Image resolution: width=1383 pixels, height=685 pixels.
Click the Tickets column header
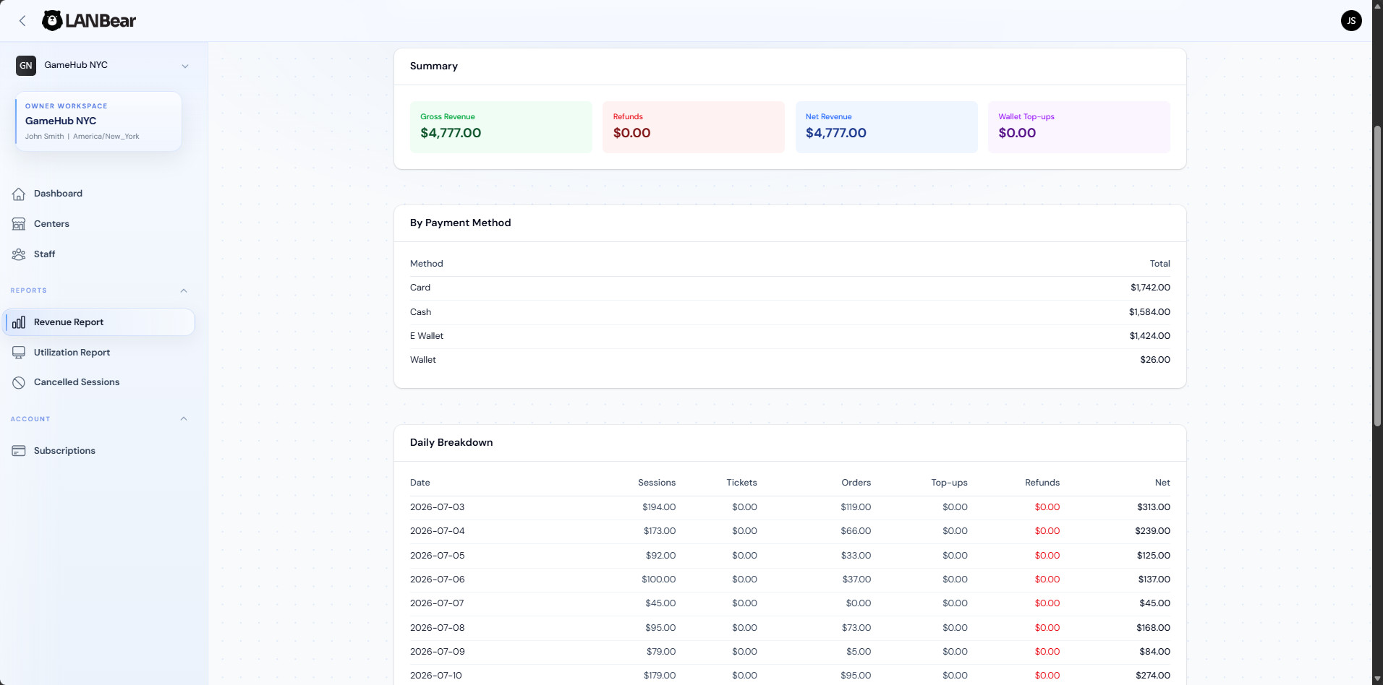(741, 483)
